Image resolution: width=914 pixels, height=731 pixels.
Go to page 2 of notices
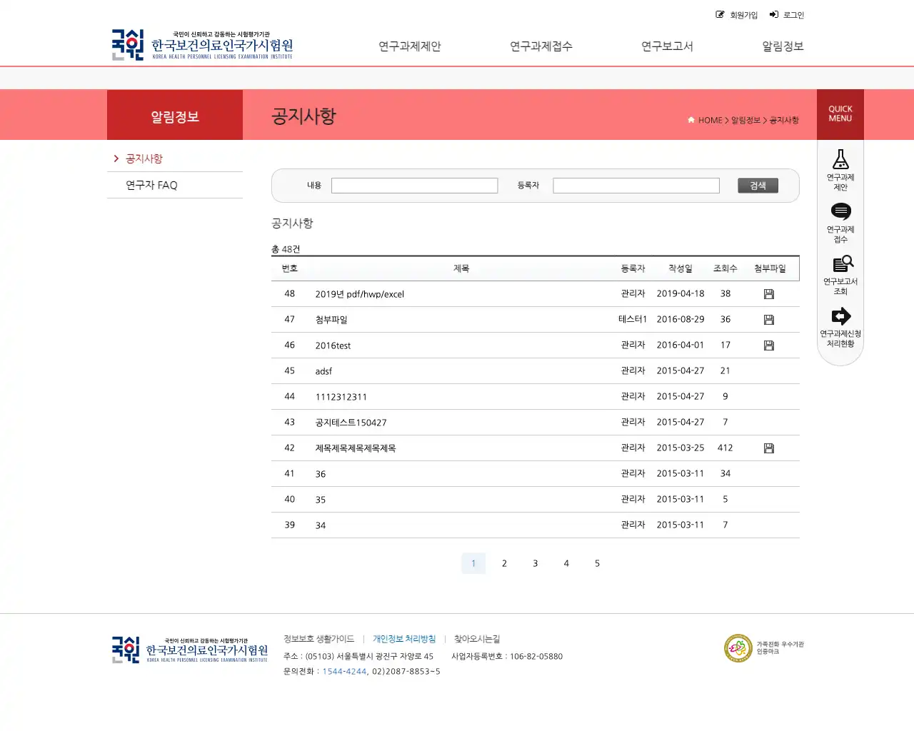(x=504, y=563)
